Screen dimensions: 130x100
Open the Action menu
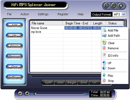click(25, 14)
